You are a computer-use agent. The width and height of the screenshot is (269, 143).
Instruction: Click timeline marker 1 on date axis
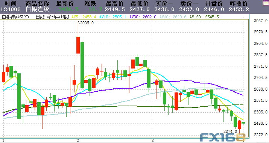(3, 140)
